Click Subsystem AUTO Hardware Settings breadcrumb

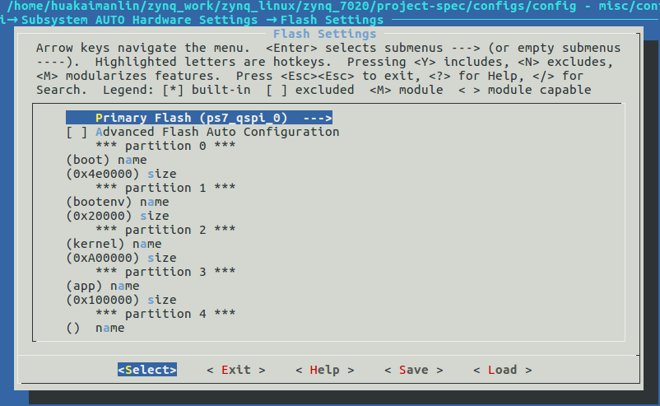pos(139,20)
